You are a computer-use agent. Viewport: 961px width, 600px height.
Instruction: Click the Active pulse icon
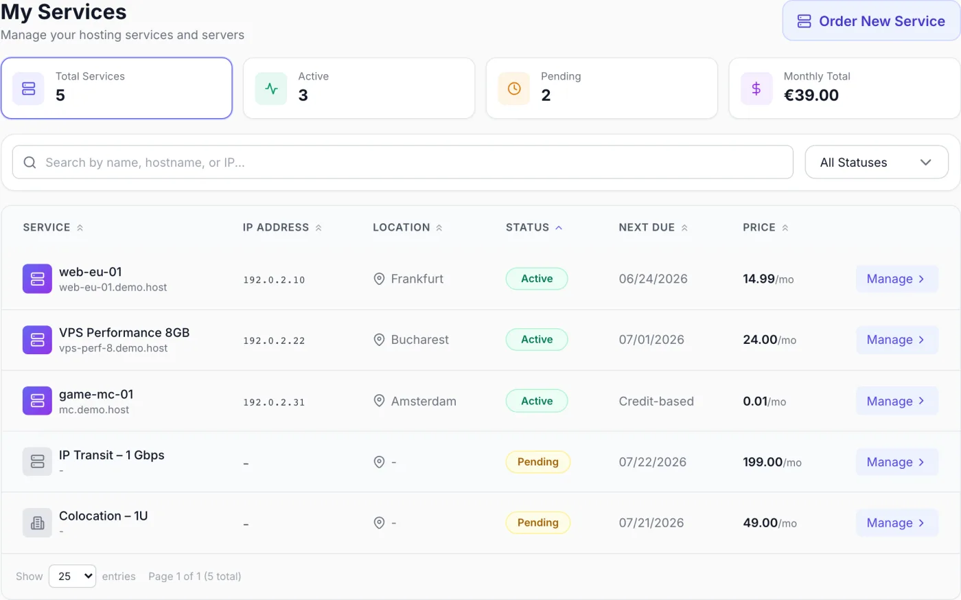(271, 89)
